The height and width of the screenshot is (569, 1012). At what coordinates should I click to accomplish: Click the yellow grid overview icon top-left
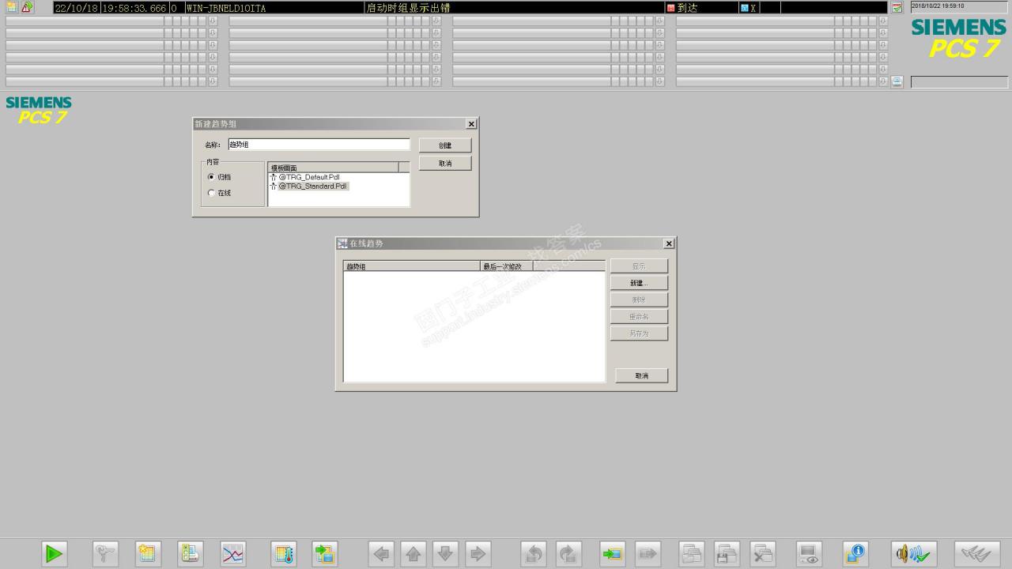coord(12,7)
